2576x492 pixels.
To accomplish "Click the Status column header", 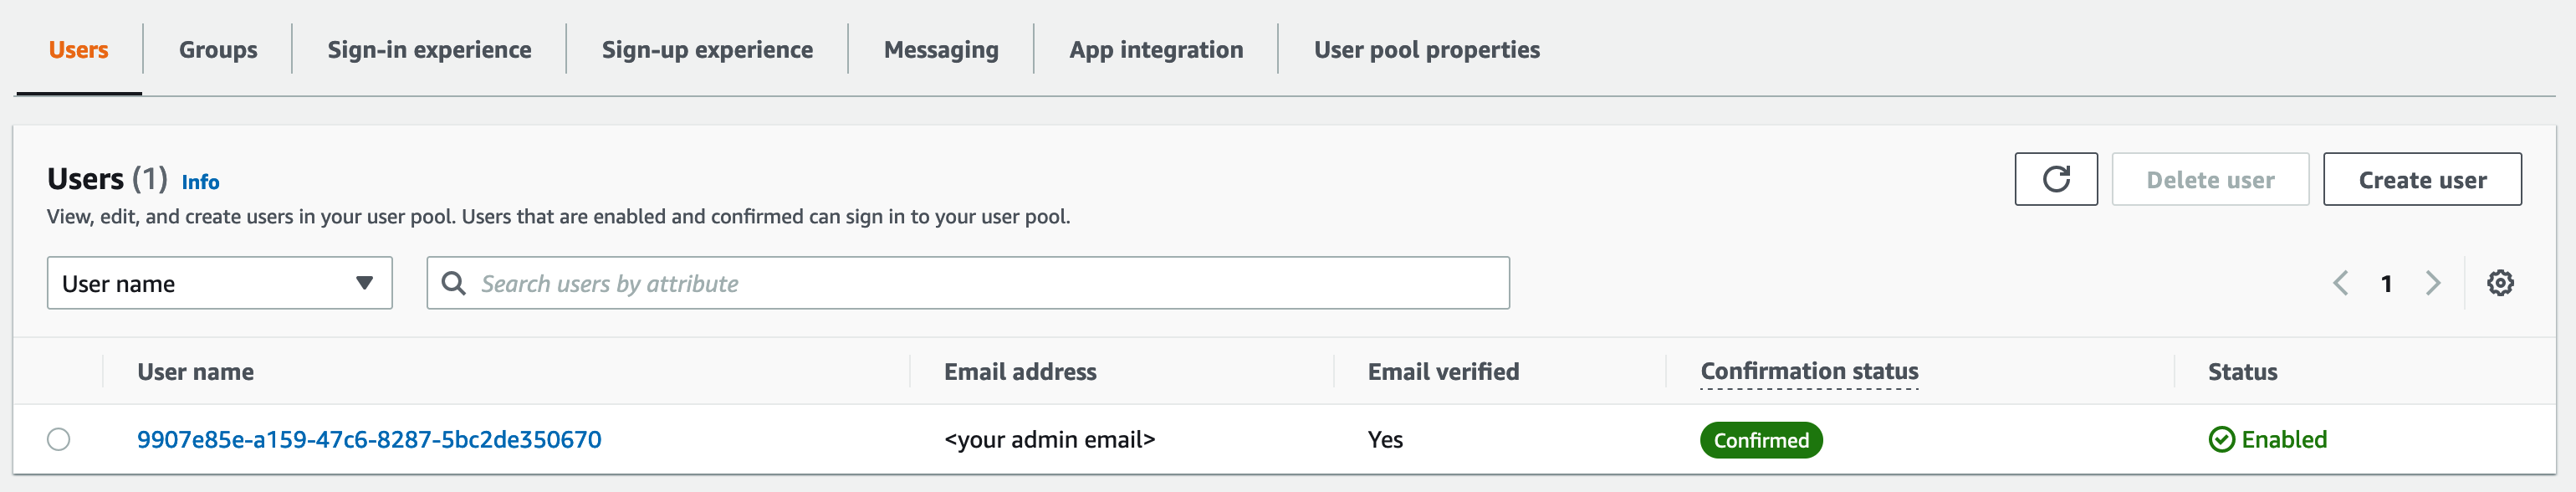I will tap(2242, 372).
